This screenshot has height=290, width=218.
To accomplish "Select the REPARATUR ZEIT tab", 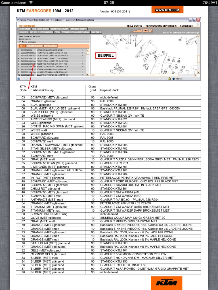I will point(35,46).
